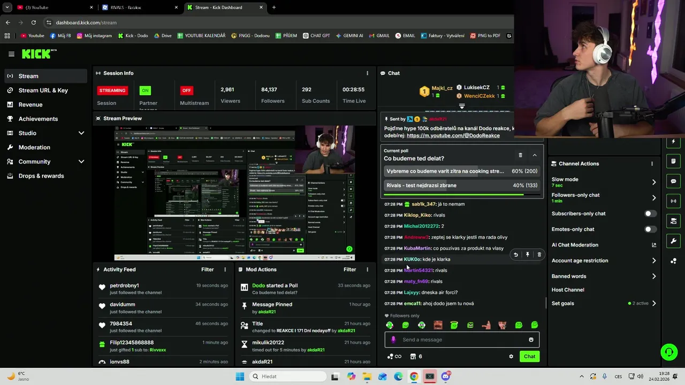Screen dimensions: 685x385
Task: Open Account age restriction arrow
Action: pos(653,260)
